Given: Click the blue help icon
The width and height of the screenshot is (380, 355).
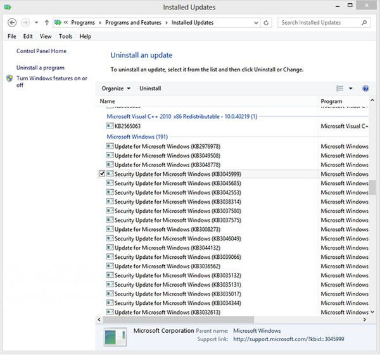Looking at the screenshot, I should click(365, 89).
